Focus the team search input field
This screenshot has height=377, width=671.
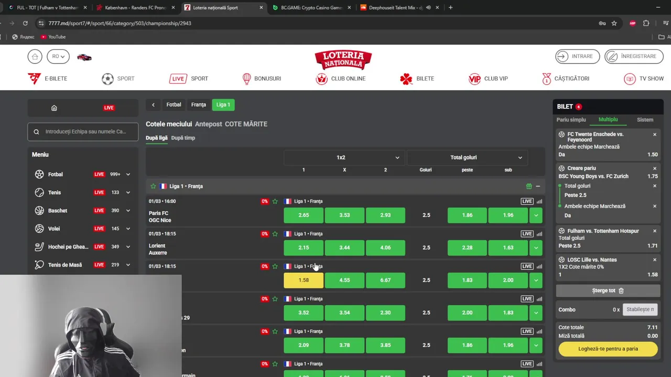pos(83,131)
